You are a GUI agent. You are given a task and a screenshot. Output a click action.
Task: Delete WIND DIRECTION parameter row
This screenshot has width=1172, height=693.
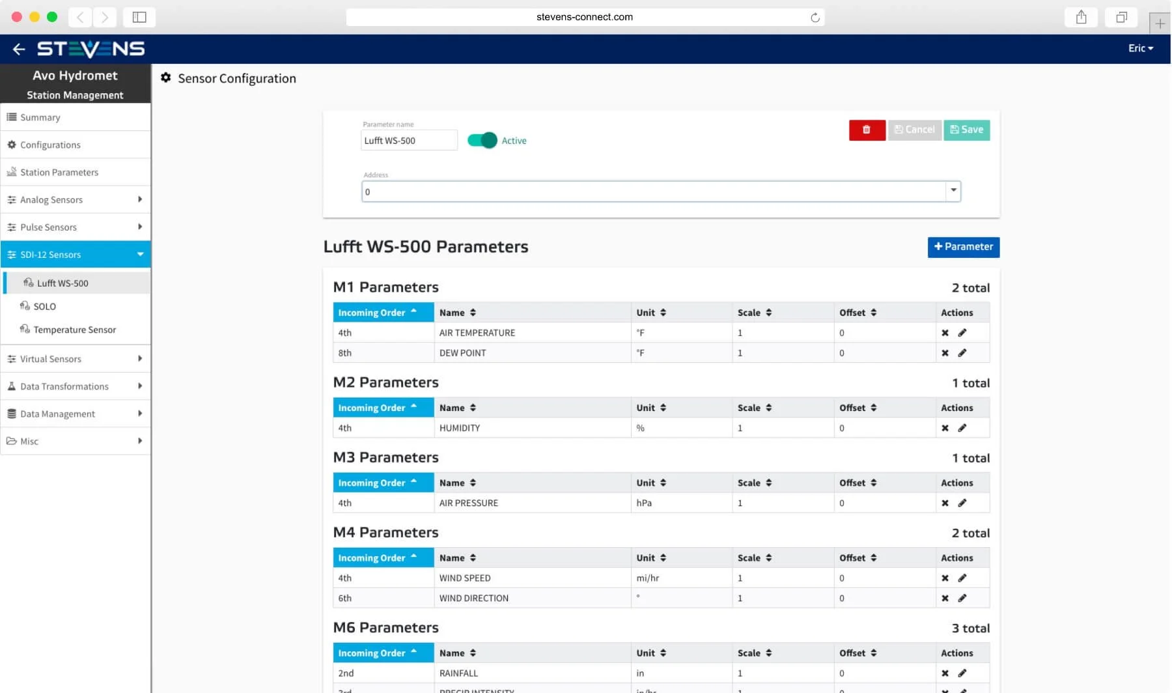(x=945, y=598)
